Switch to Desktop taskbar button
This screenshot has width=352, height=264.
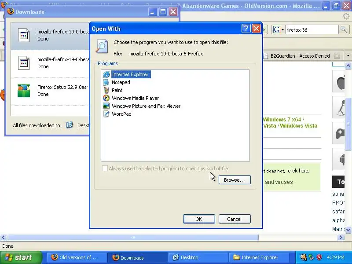(198, 257)
